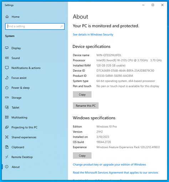Click the Sound speaker icon

pos(7,58)
